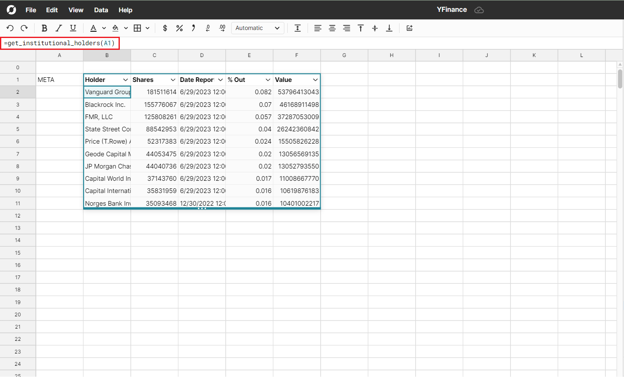Click the YFinance file name
The height and width of the screenshot is (378, 624).
click(451, 10)
